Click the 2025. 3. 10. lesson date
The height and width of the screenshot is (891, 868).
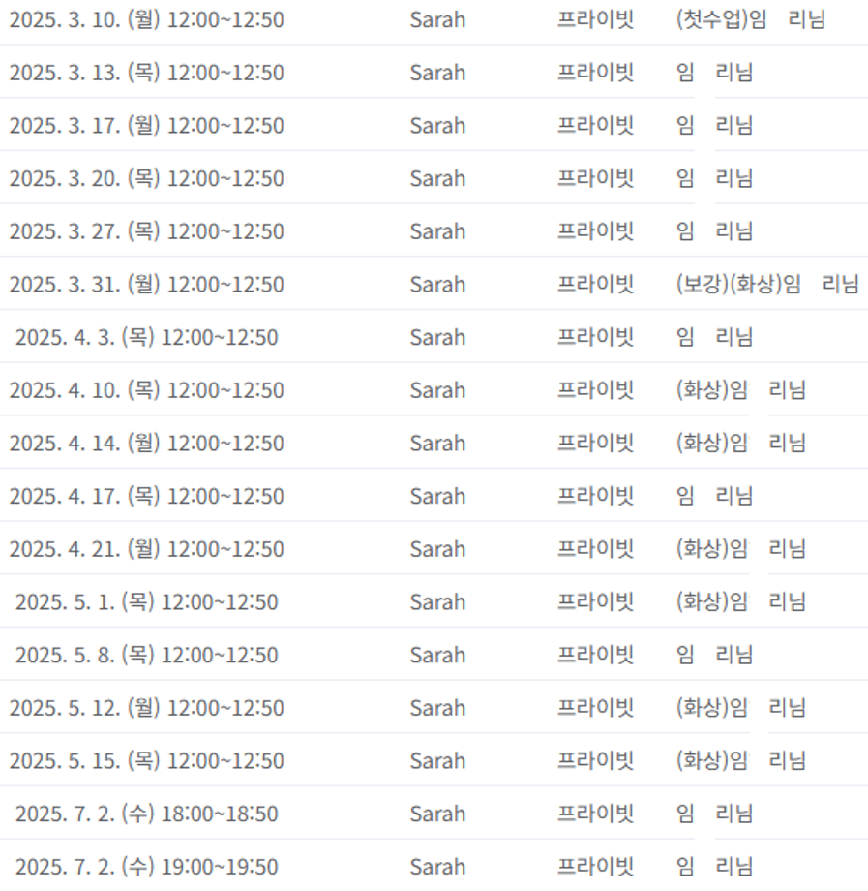(146, 19)
